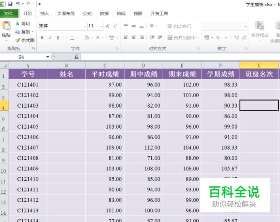
Task: Click cell containing C121407
Action: click(x=28, y=148)
